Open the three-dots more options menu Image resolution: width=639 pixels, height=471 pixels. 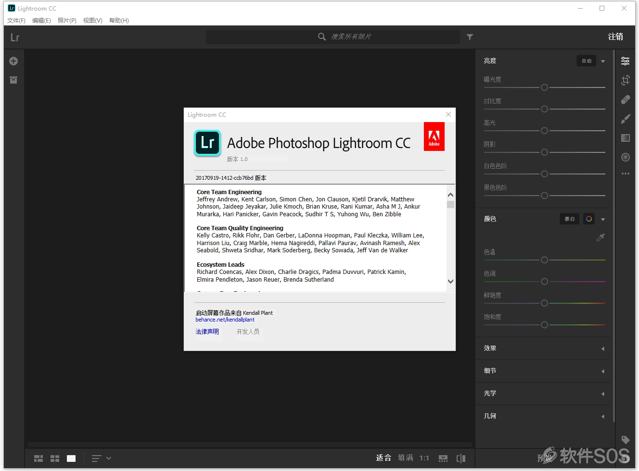coord(625,174)
